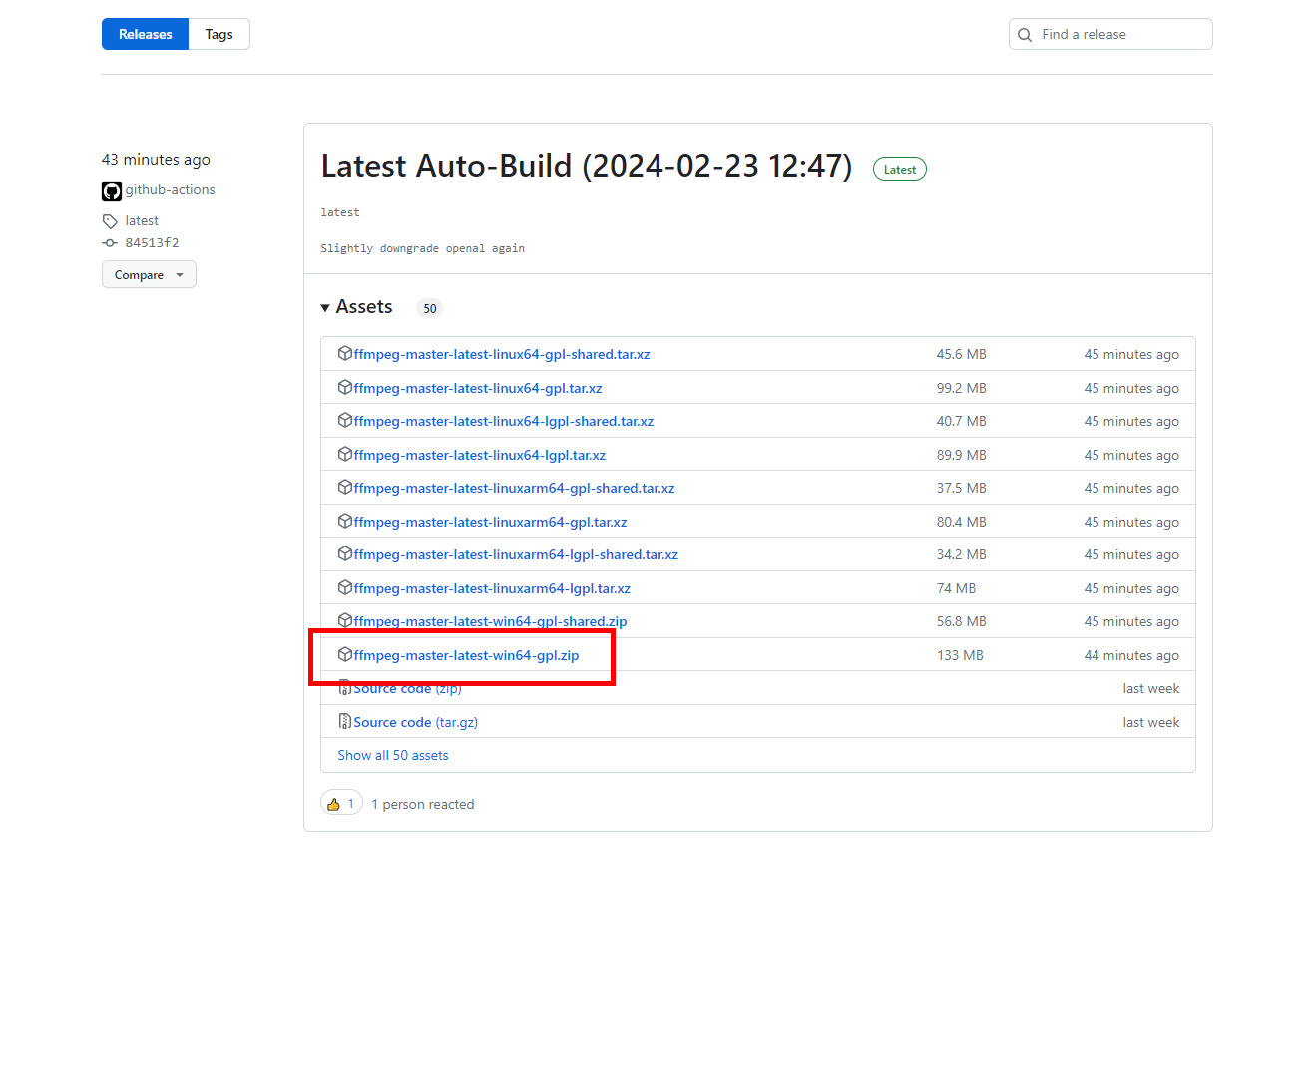The height and width of the screenshot is (1092, 1314).
Task: Toggle the thumbs up reaction
Action: coord(341,803)
